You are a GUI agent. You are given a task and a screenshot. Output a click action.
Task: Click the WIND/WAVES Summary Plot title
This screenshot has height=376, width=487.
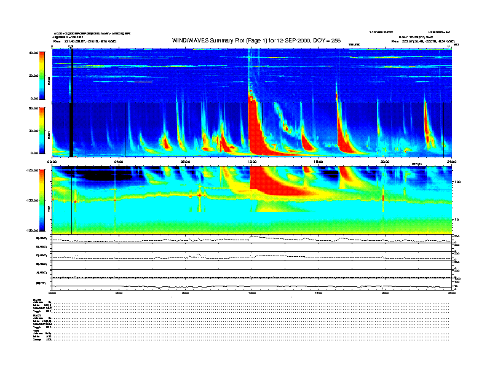(x=256, y=41)
